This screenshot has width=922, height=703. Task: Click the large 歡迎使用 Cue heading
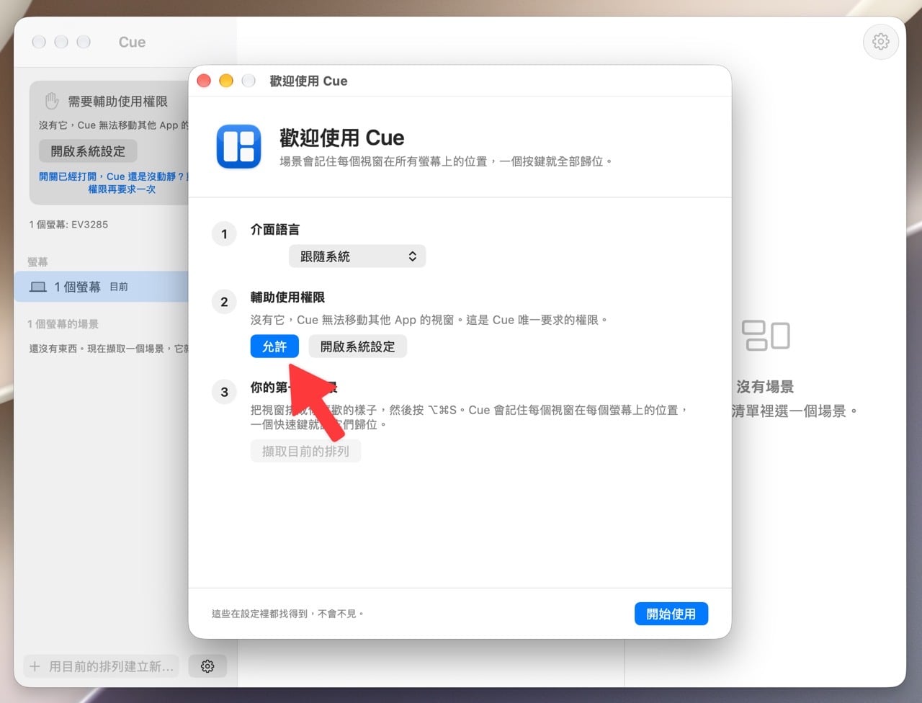341,138
